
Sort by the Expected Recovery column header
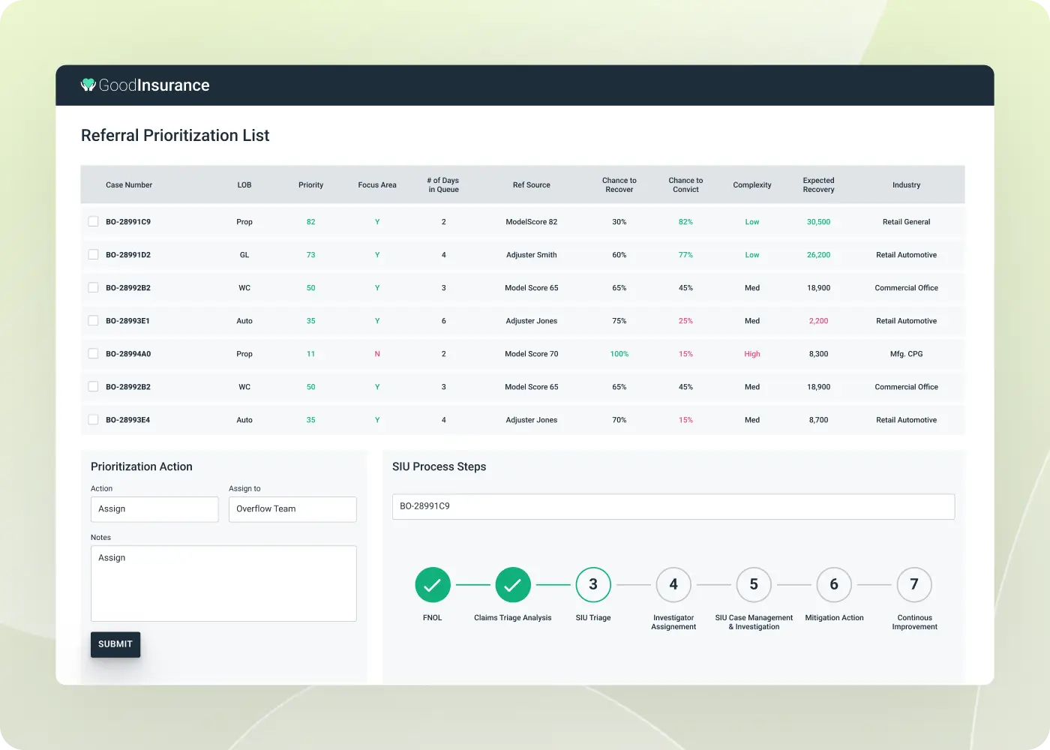(818, 185)
